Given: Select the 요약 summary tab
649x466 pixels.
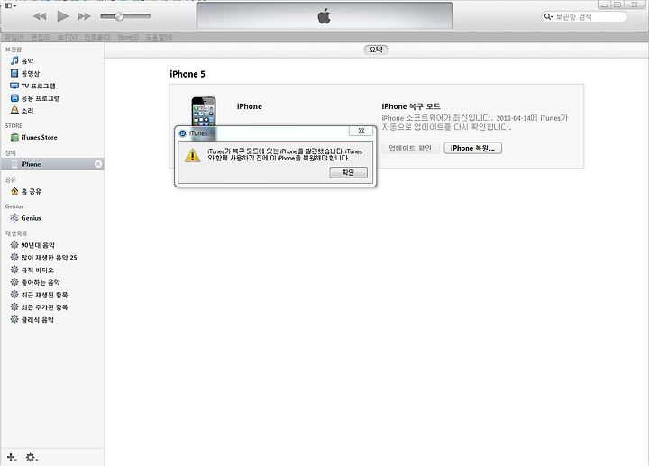Looking at the screenshot, I should pyautogui.click(x=376, y=50).
